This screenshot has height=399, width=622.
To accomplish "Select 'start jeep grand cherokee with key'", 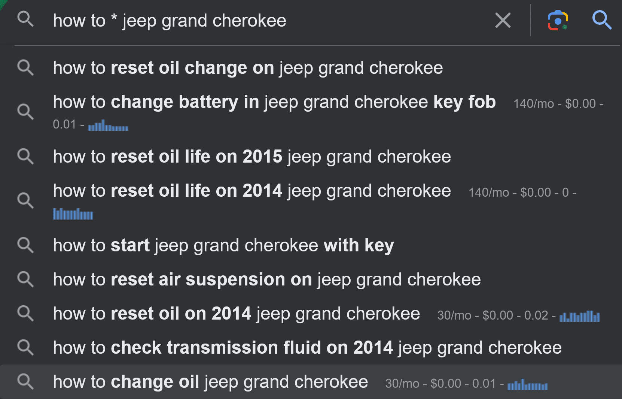I will pos(311,245).
